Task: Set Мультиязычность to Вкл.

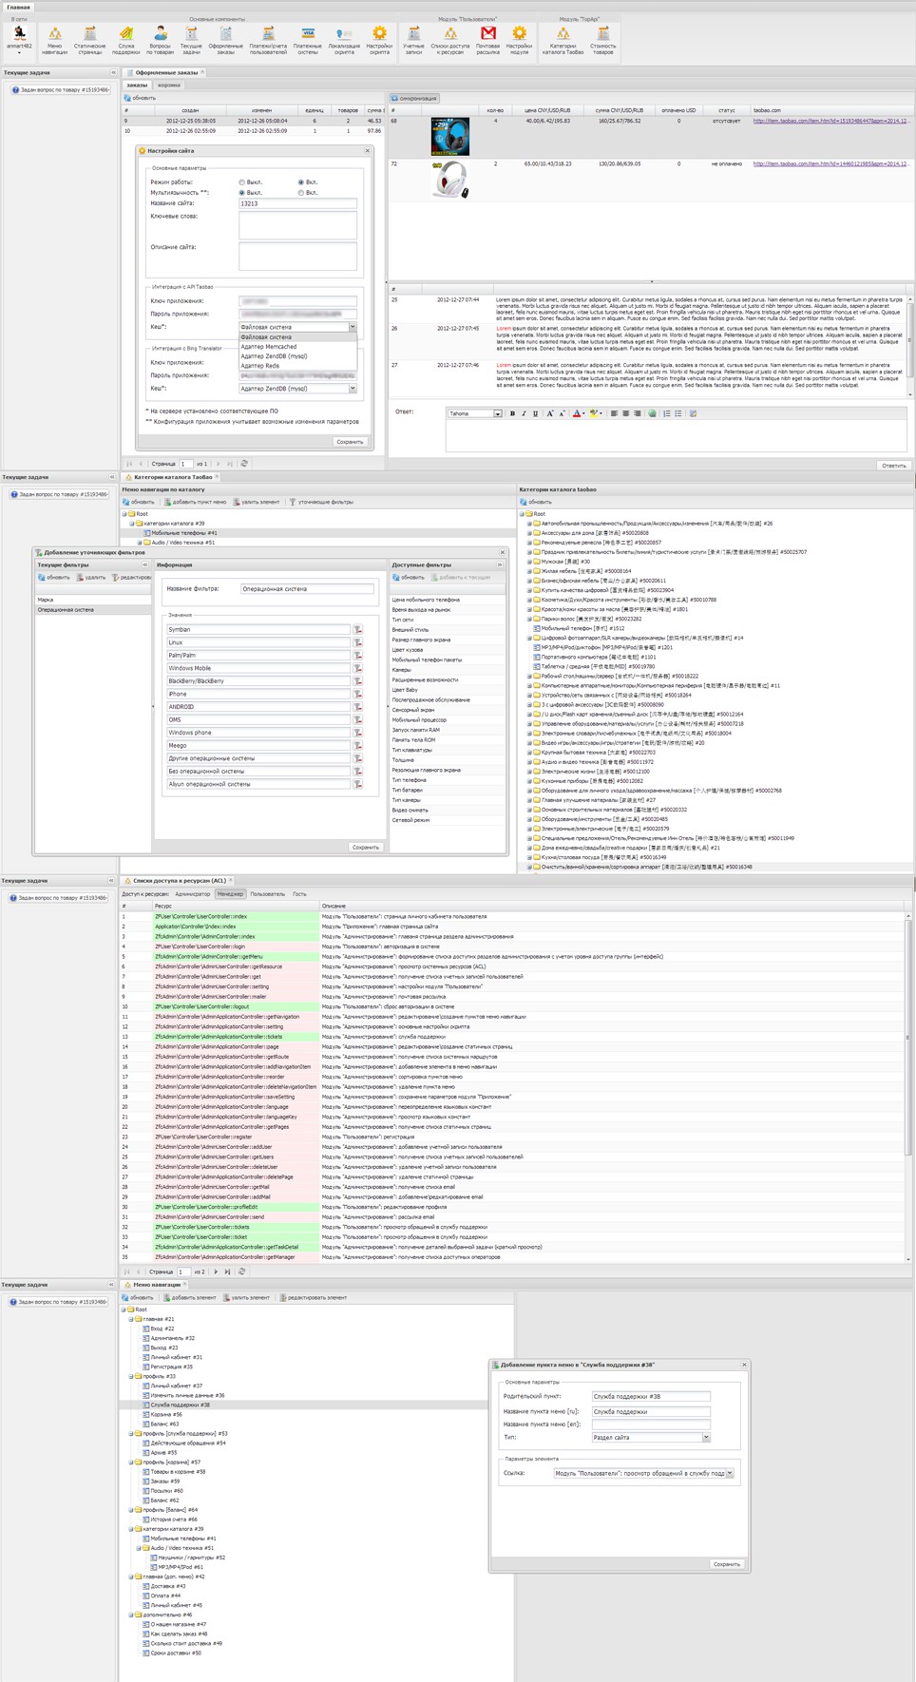Action: 301,193
